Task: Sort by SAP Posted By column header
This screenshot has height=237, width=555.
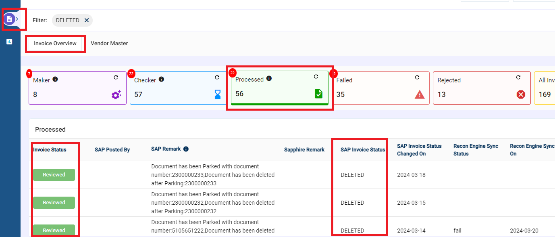Action: [112, 149]
